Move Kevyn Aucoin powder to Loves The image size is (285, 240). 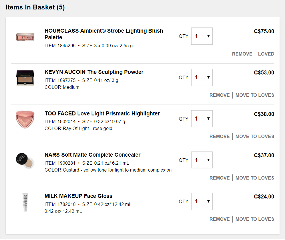point(255,95)
